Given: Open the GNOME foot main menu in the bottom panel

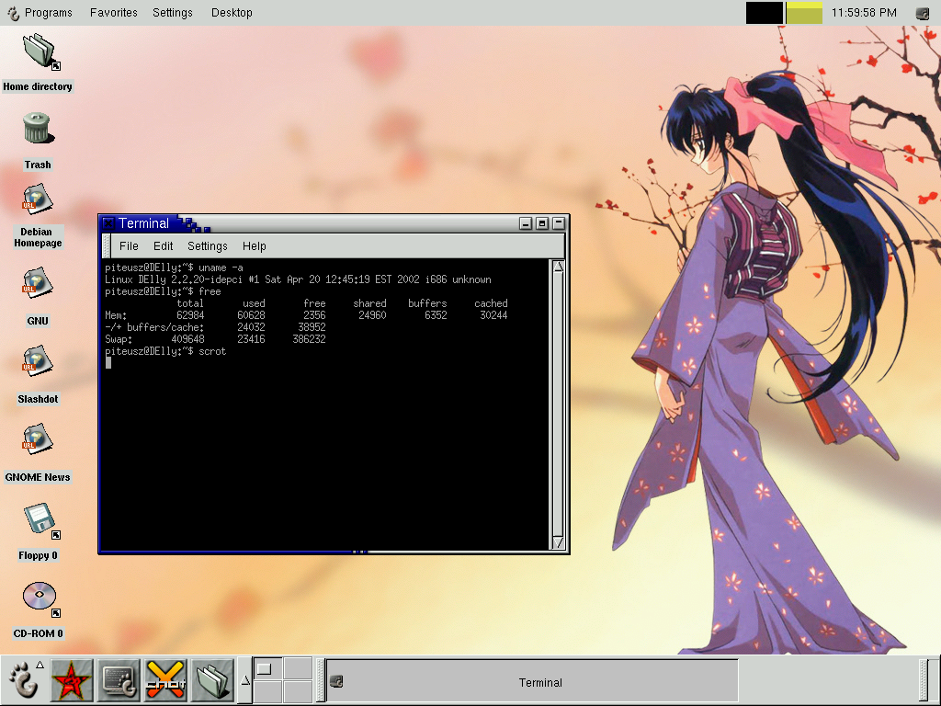Looking at the screenshot, I should [23, 681].
